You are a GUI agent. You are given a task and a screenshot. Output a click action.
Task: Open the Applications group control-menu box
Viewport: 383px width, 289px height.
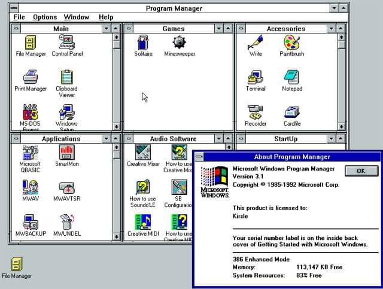(x=16, y=138)
